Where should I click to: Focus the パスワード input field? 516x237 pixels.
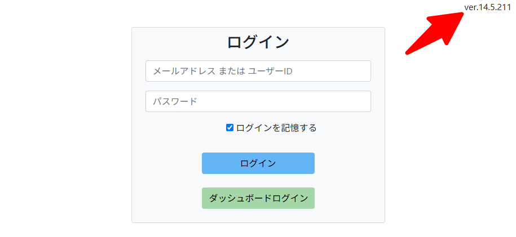point(258,101)
